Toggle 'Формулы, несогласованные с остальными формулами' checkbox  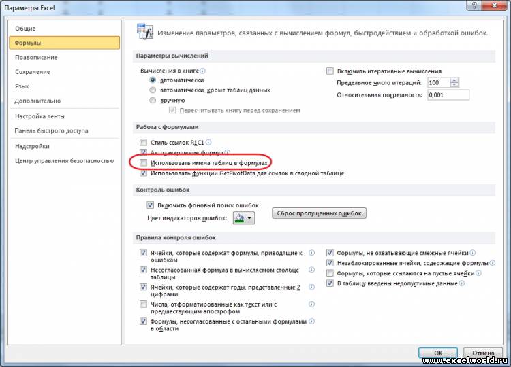(x=143, y=321)
